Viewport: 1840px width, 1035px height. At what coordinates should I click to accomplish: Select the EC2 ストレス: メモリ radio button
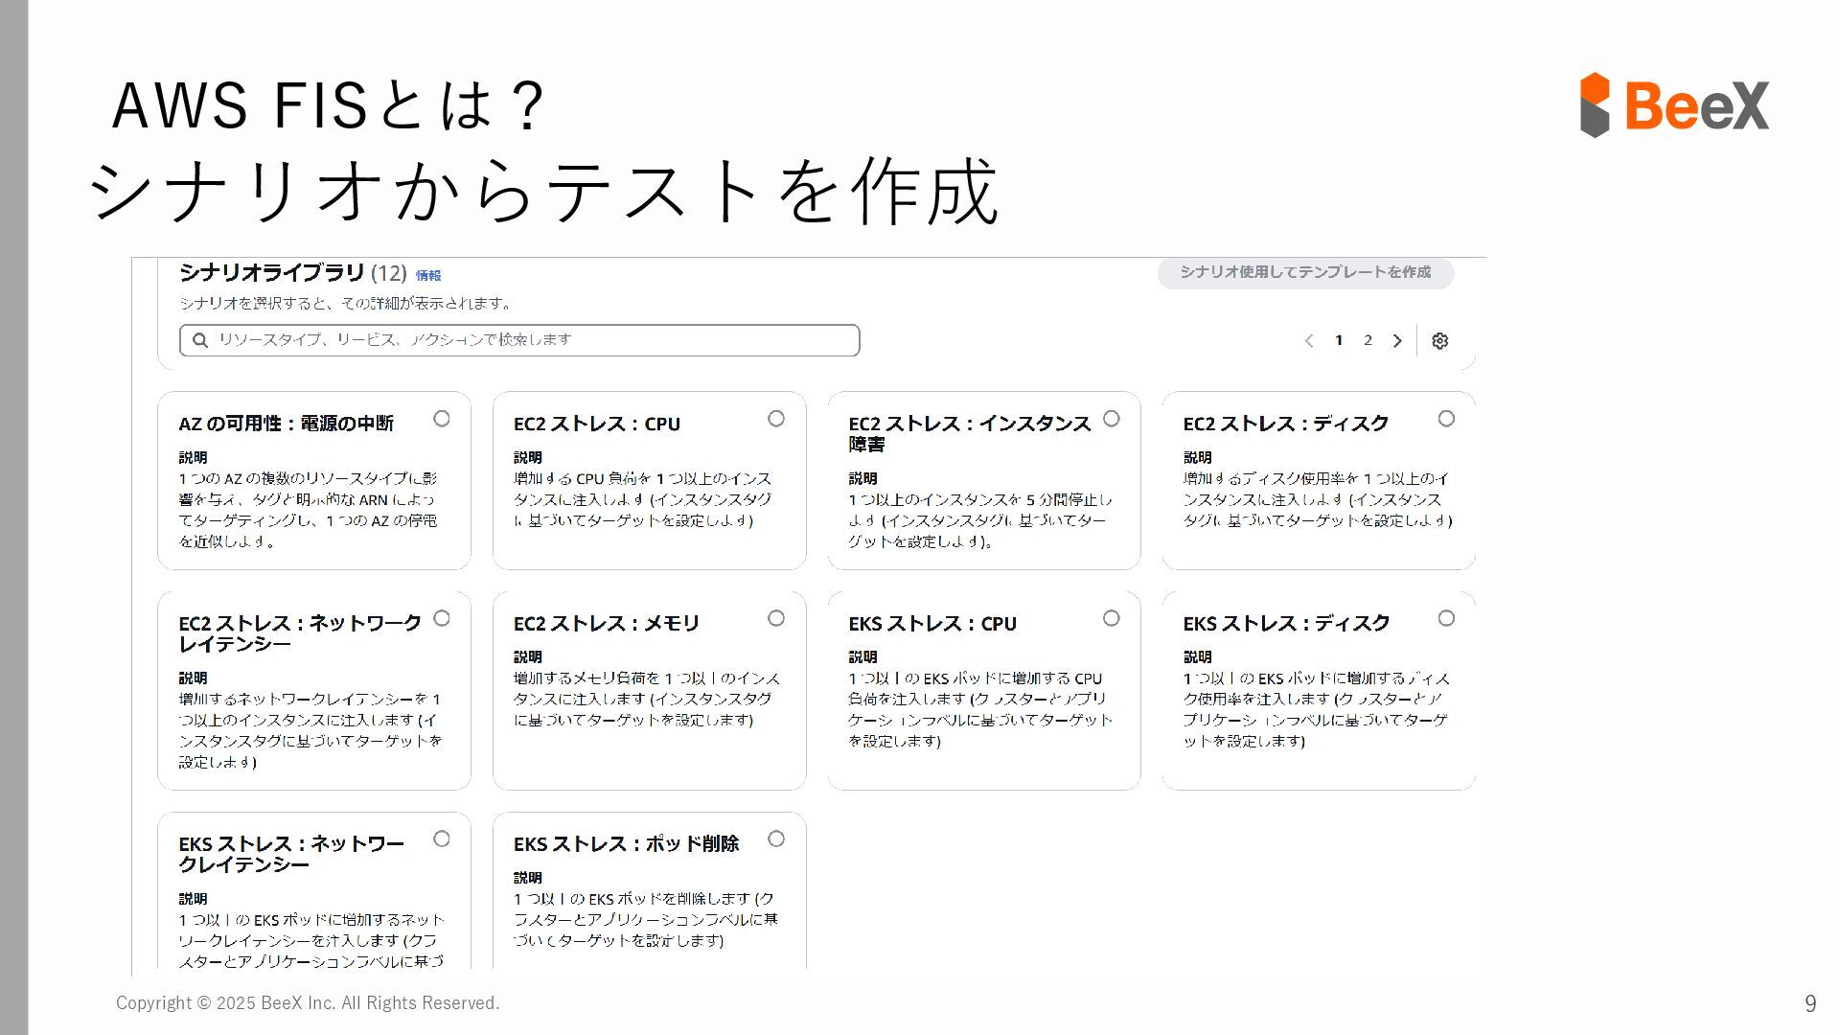pos(776,618)
